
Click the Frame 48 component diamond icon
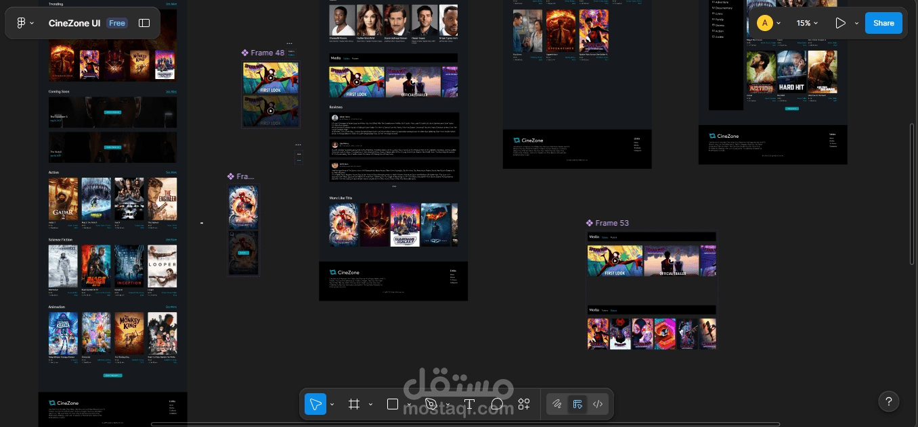click(244, 53)
